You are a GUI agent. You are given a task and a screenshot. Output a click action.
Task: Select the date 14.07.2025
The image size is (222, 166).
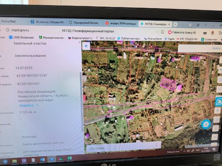24,68
